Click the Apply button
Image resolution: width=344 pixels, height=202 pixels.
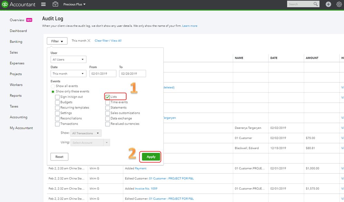(151, 157)
